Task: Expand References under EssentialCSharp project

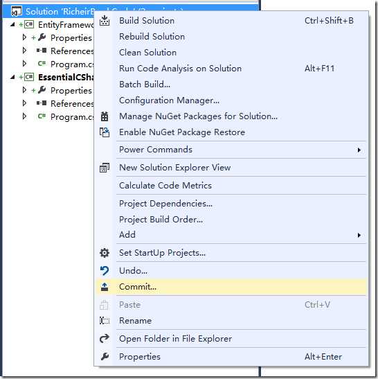Action: [x=24, y=103]
